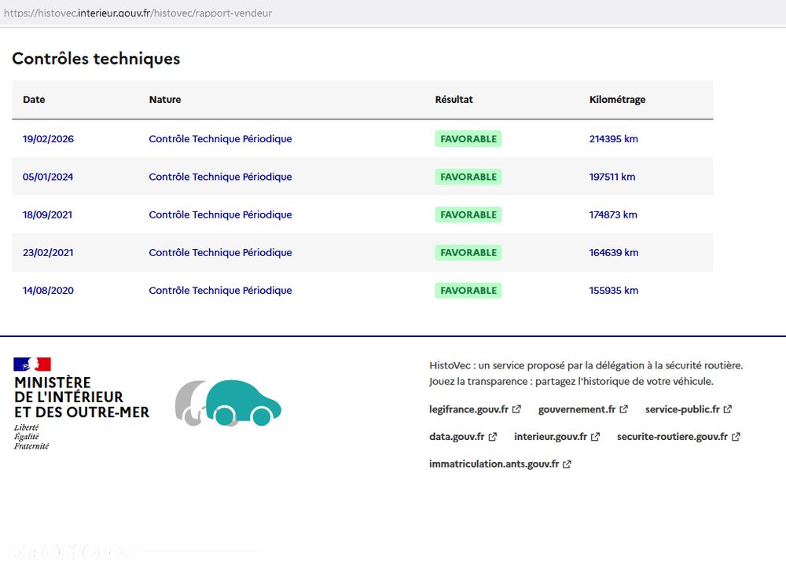Select the 19/02/2026 inspection date
Viewport: 786px width, 568px height.
(x=48, y=139)
